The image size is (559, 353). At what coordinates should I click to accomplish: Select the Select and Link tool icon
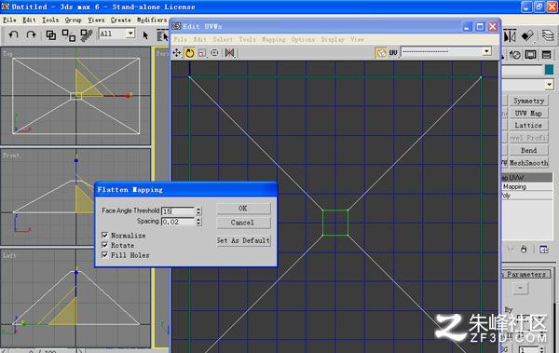click(51, 35)
